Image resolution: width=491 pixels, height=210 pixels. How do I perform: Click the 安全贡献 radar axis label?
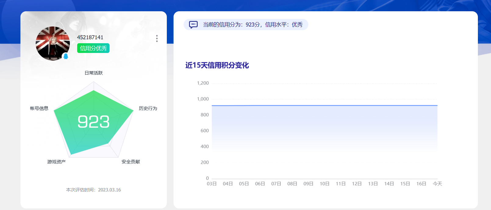coord(131,162)
